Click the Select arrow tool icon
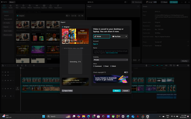This screenshot has height=119, width=191. coord(3,65)
